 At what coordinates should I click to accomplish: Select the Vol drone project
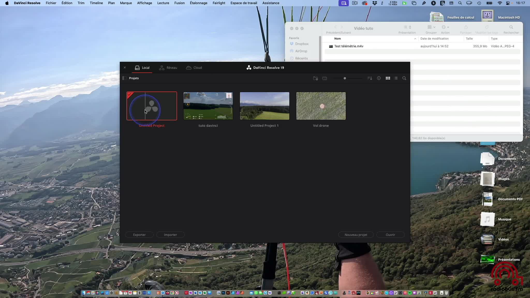click(x=321, y=106)
